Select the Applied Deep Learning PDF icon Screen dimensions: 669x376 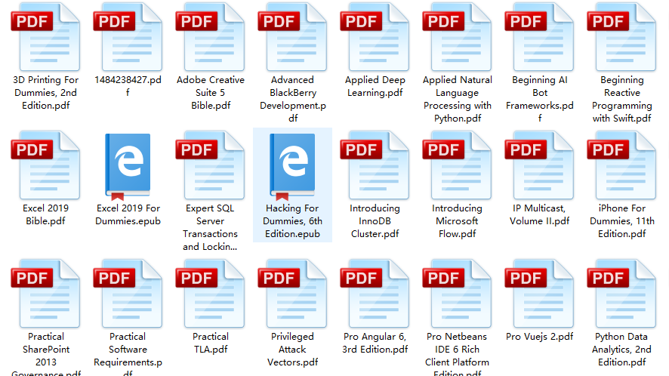(x=375, y=37)
